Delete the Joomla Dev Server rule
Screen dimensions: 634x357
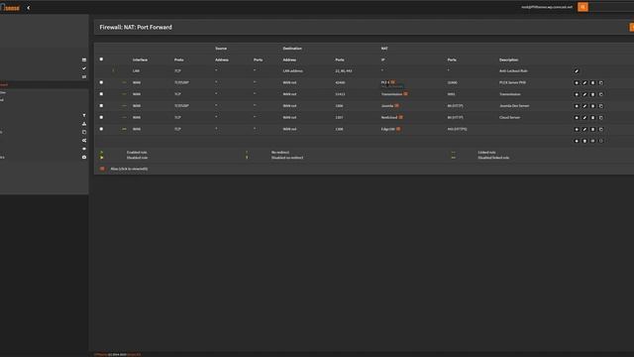(592, 106)
